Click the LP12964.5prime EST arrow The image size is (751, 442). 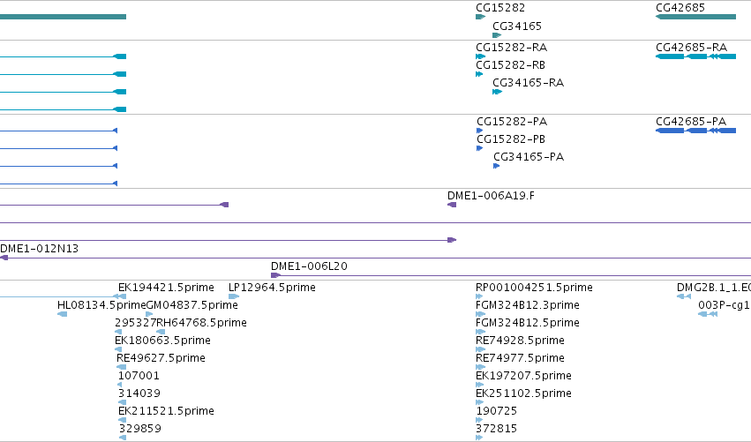coord(234,296)
